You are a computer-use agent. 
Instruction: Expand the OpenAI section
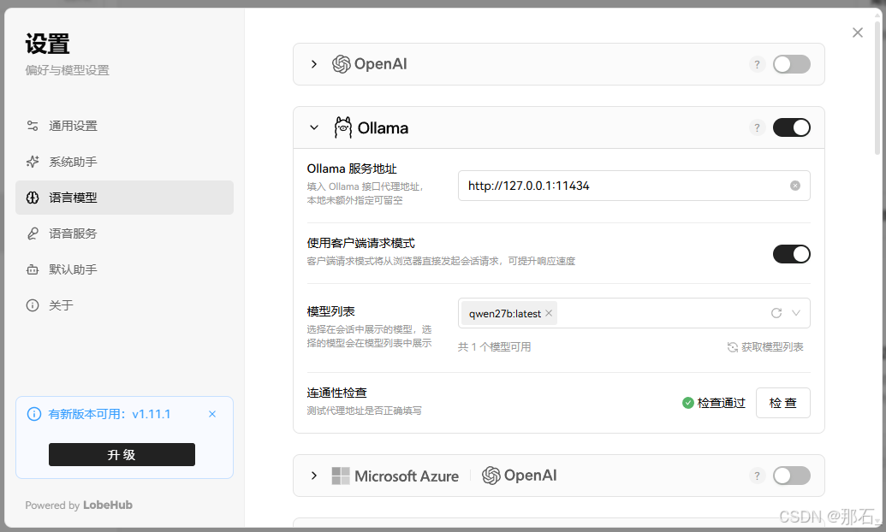coord(314,64)
